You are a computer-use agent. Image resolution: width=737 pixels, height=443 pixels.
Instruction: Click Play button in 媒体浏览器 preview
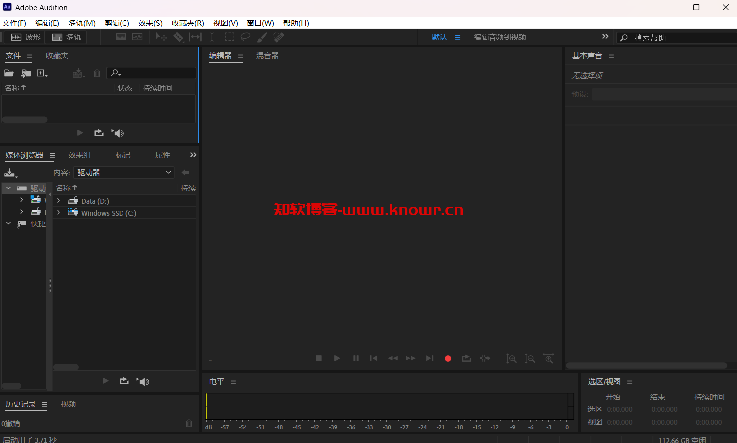coord(105,381)
